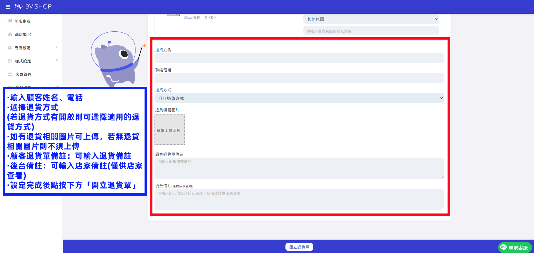Open the 自訂退貨方式 dropdown

[x=299, y=98]
